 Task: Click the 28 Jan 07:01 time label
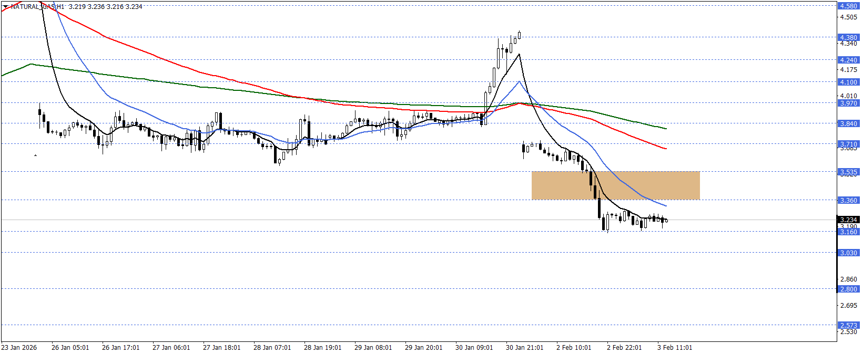point(272,348)
